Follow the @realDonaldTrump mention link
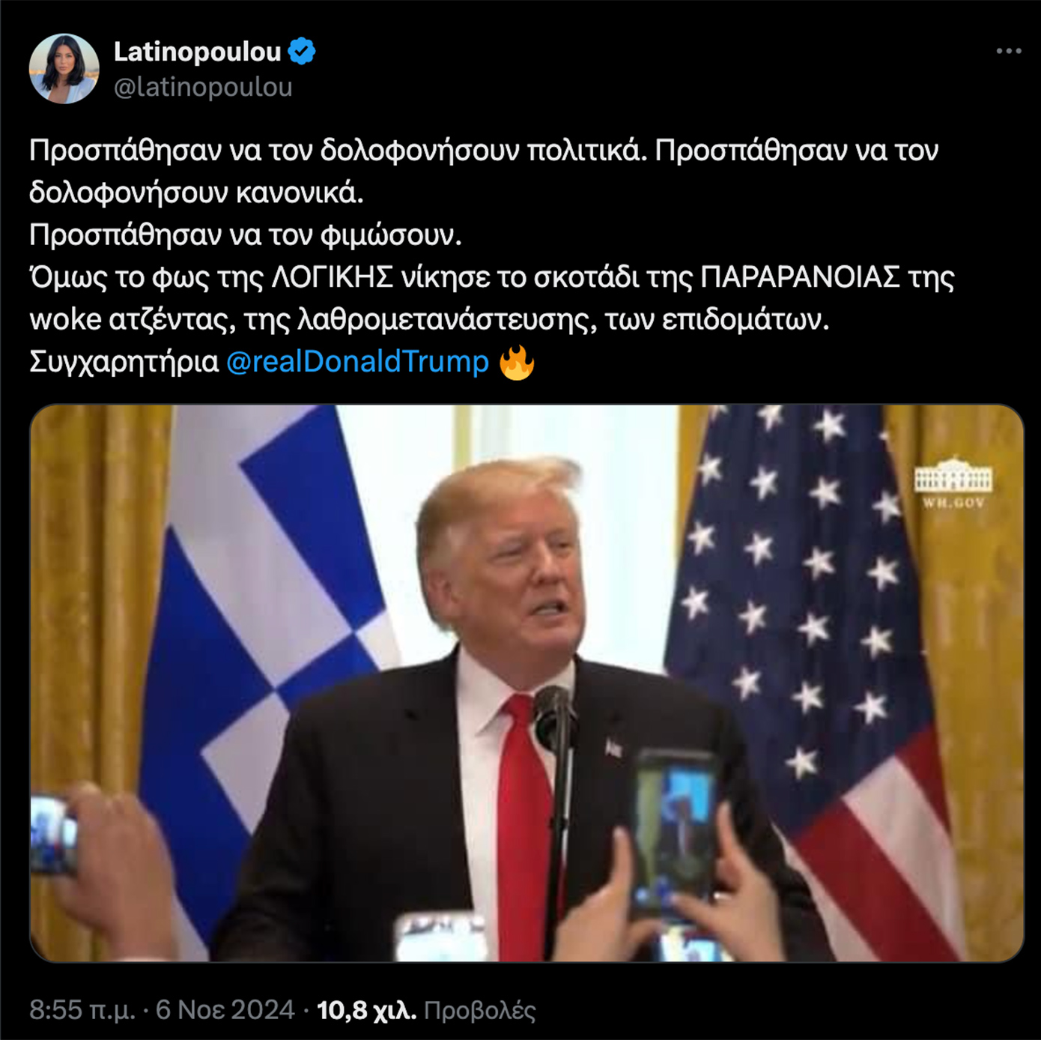The width and height of the screenshot is (1041, 1040). pos(357,362)
